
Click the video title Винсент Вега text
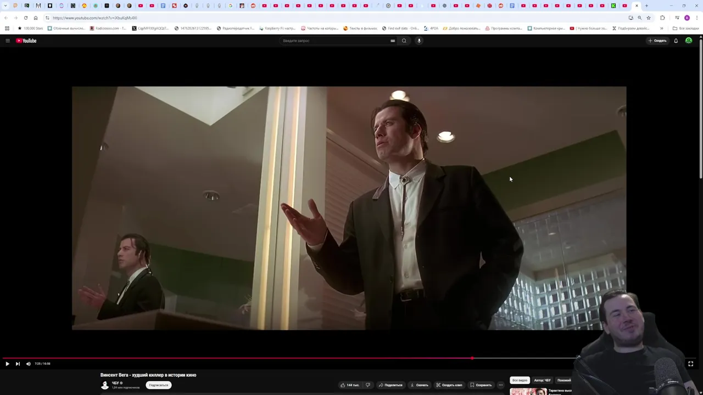pyautogui.click(x=148, y=375)
